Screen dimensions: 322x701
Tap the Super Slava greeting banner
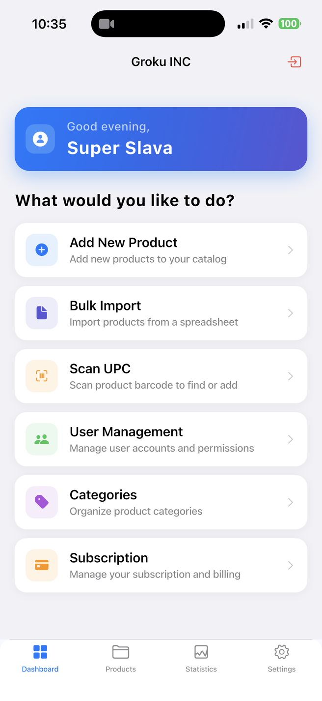coord(161,139)
